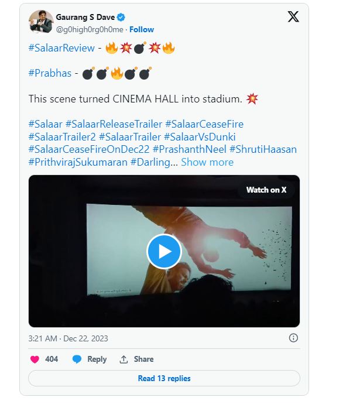The width and height of the screenshot is (353, 411).
Task: Open Gaurang S Dave profile avatar
Action: point(40,22)
